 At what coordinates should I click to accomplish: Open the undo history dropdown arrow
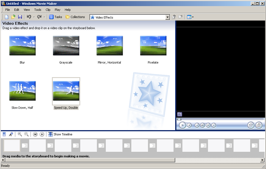click(x=34, y=17)
